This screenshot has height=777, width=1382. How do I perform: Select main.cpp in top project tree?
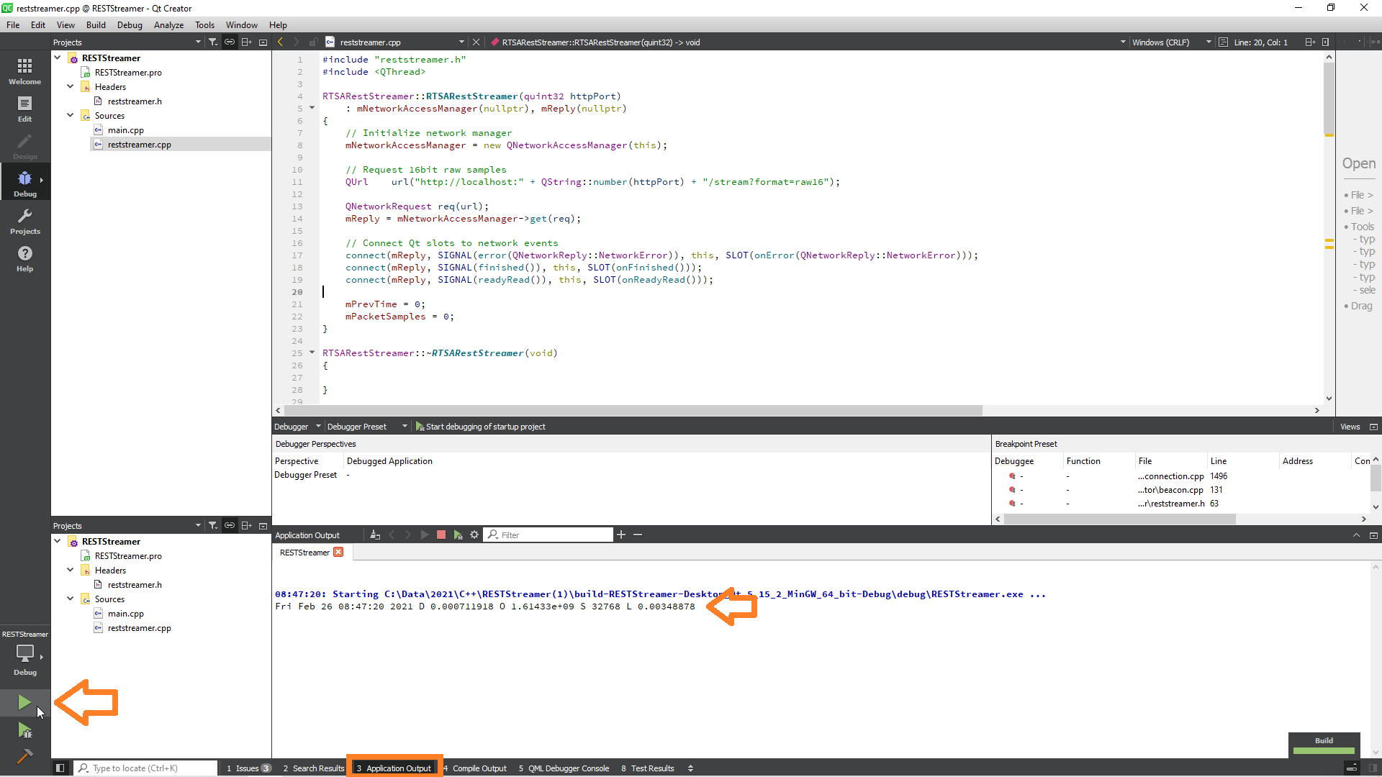[126, 129]
